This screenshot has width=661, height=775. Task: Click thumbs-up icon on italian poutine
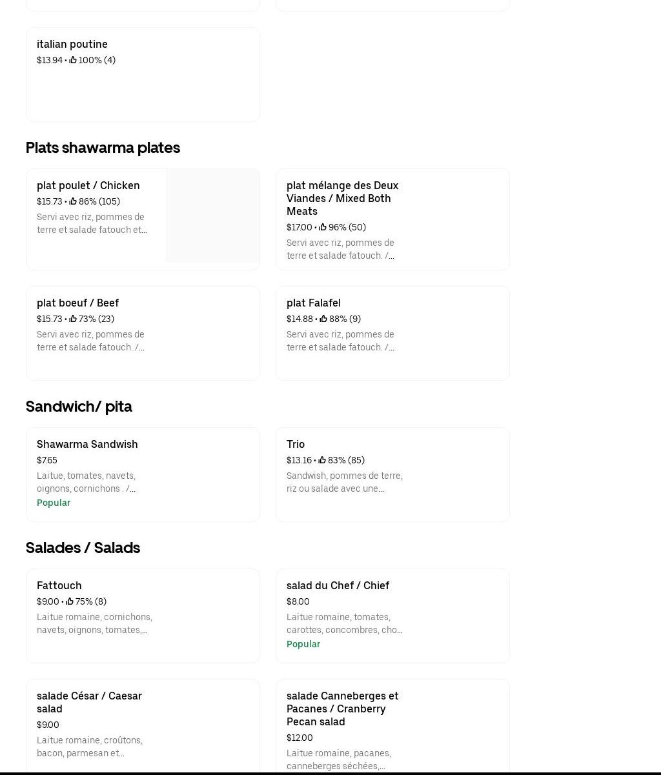coord(73,60)
